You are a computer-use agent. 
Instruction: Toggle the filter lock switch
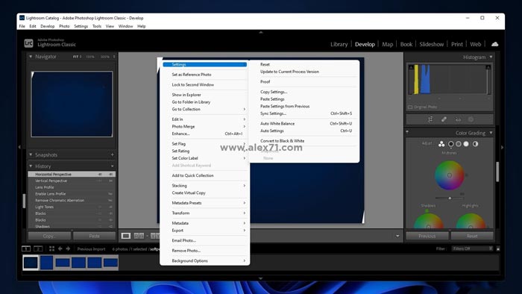coord(498,248)
